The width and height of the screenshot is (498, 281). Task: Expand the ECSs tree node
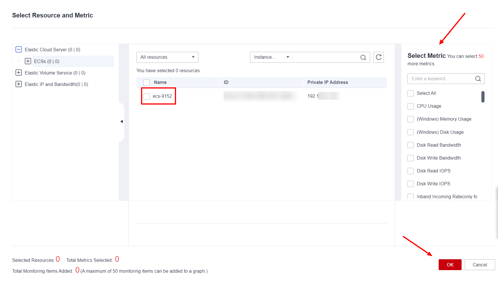28,61
